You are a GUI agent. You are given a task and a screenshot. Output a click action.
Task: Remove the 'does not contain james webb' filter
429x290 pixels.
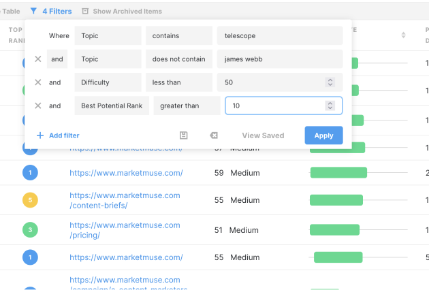point(38,59)
